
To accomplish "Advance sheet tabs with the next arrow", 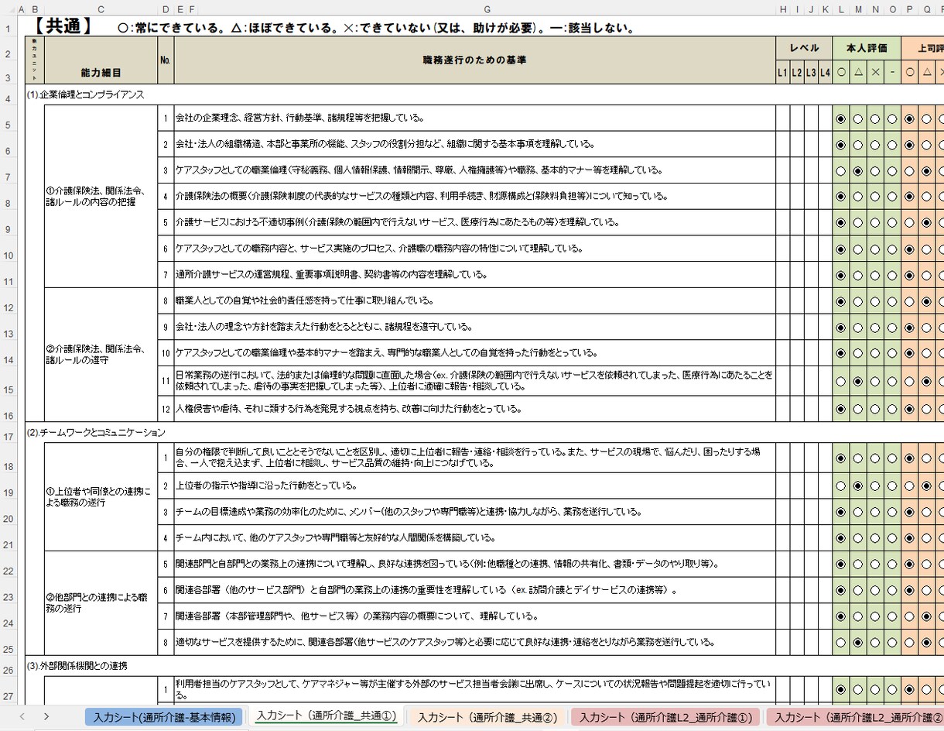I will click(46, 716).
